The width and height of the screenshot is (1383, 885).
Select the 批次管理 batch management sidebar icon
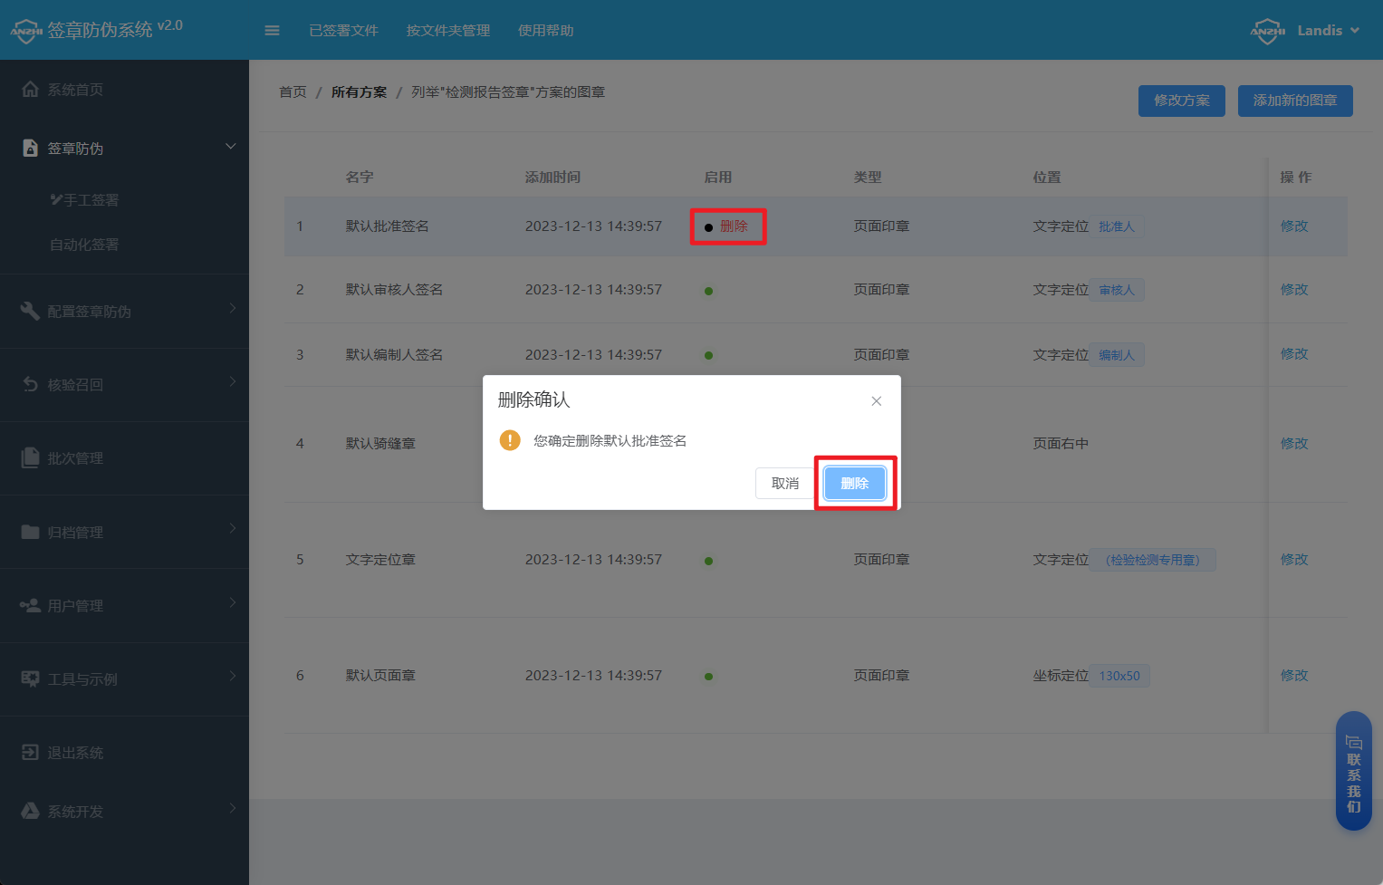click(x=31, y=457)
